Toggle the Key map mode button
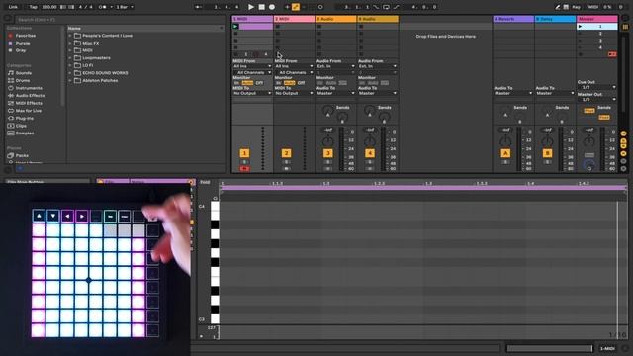Screen dimensions: 633x356 (576, 7)
